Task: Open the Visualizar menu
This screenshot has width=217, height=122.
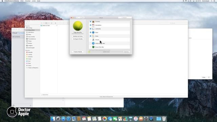Action: pos(28,1)
